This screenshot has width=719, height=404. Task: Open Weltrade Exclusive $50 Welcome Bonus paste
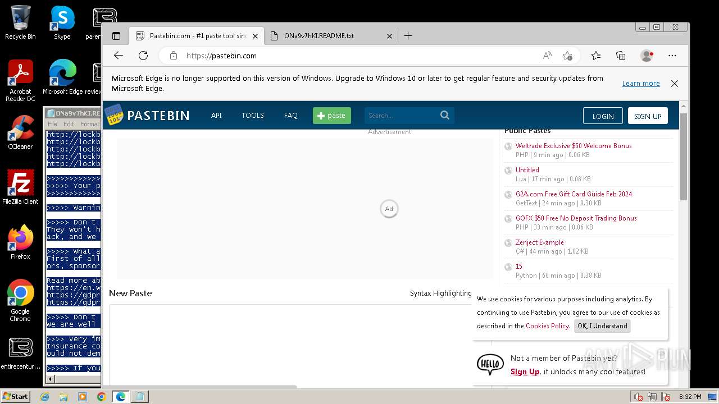(574, 146)
